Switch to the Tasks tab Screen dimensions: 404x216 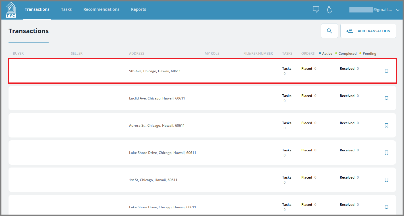pyautogui.click(x=66, y=9)
